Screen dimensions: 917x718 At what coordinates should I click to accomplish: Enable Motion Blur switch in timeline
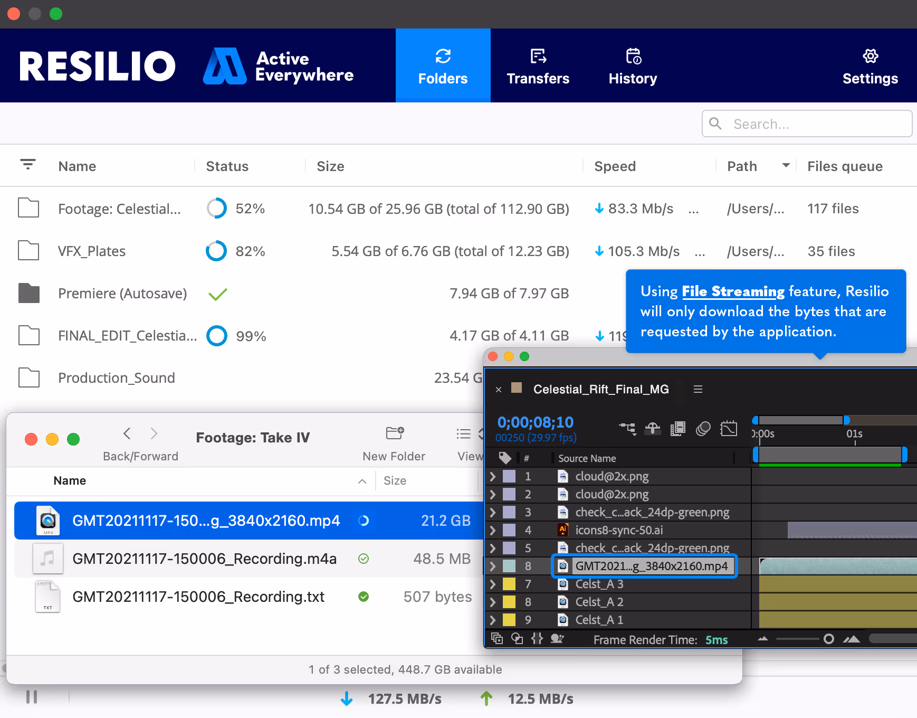point(703,428)
